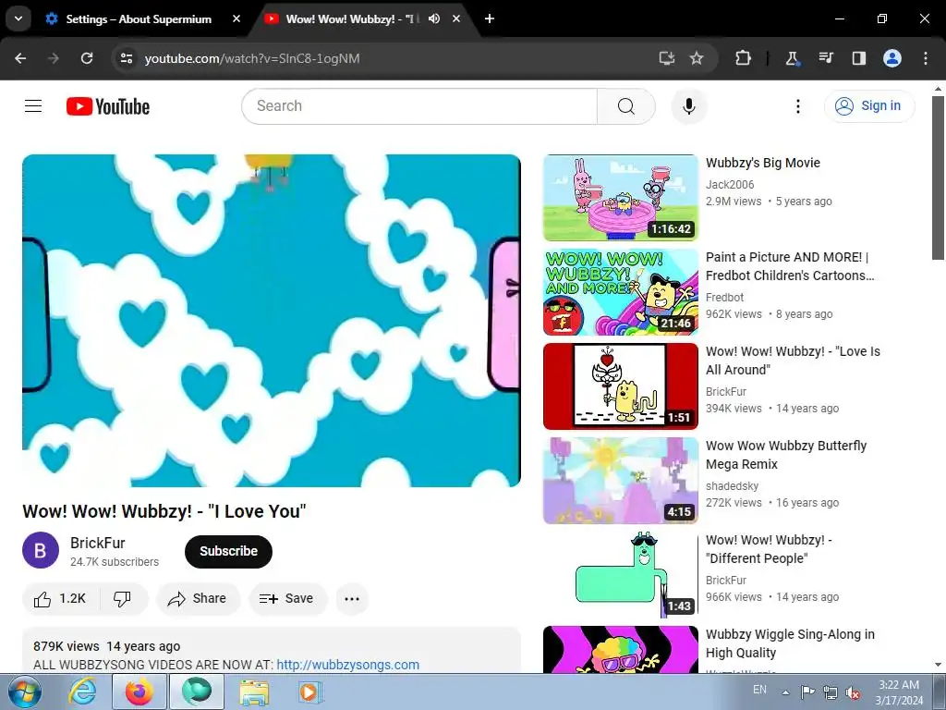Click the Sign in button
The height and width of the screenshot is (710, 946).
coord(868,106)
